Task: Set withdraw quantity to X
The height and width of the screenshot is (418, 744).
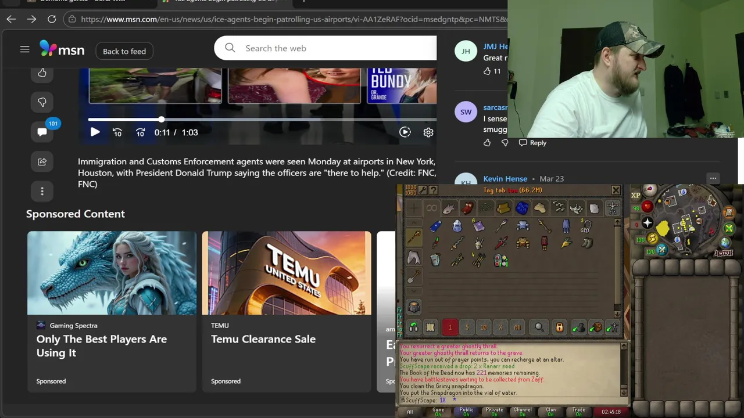Action: pos(500,327)
